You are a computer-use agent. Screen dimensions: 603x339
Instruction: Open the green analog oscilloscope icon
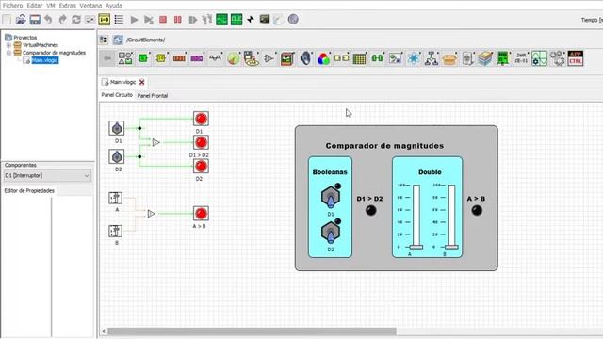coord(221,19)
